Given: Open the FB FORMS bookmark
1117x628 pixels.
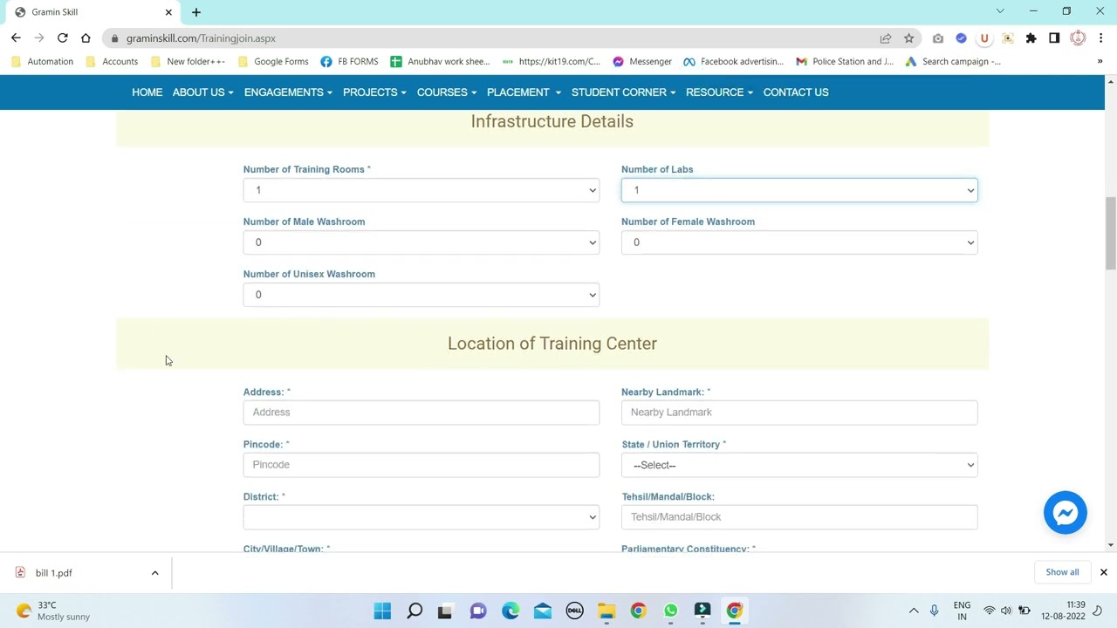Looking at the screenshot, I should [349, 61].
